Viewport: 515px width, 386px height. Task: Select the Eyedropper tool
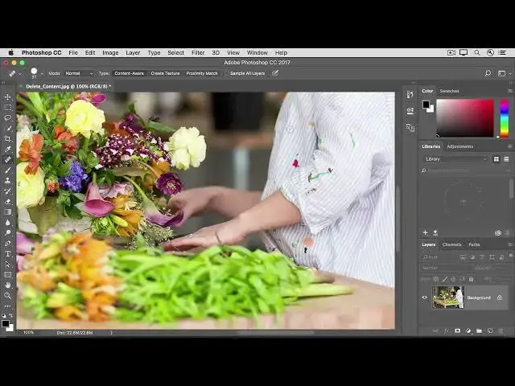coord(8,150)
